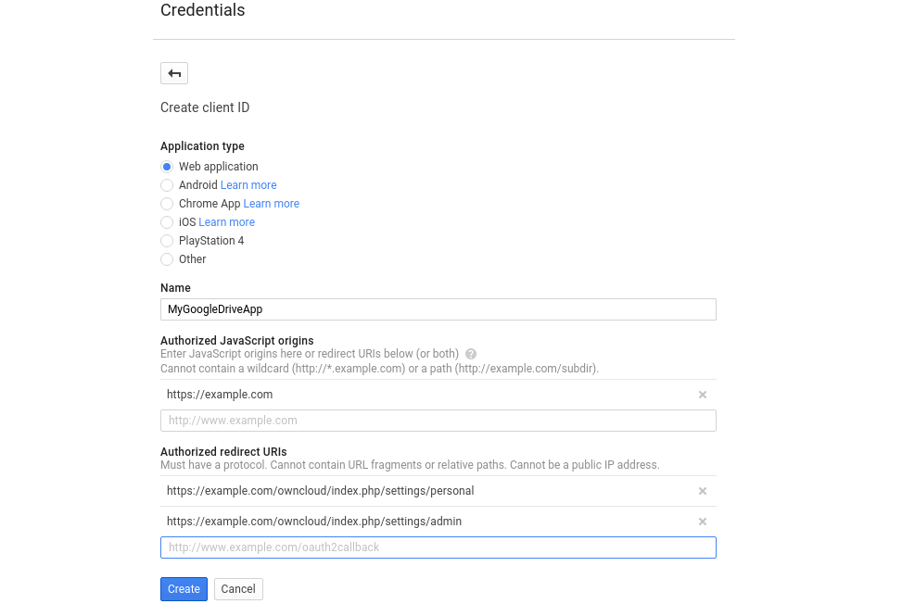Viewport: 902px width, 604px height.
Task: Delete the settings/admin redirect URI
Action: point(702,522)
